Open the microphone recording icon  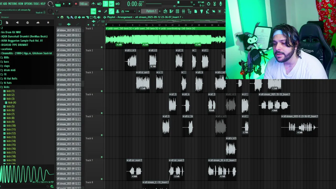point(220,4)
